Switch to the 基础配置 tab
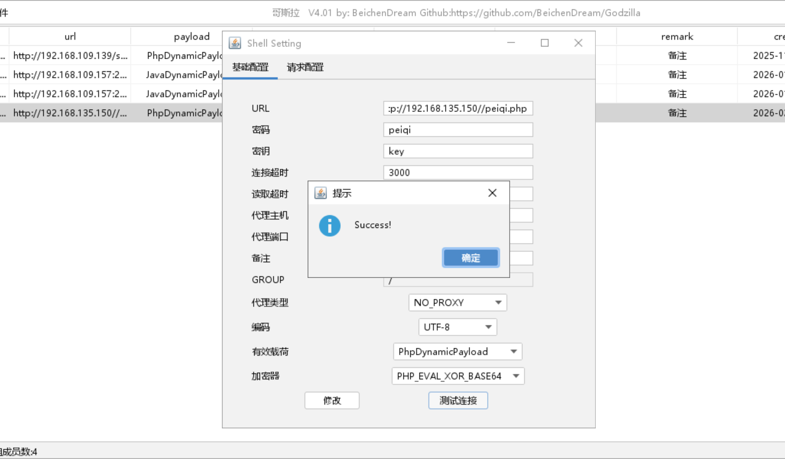Image resolution: width=785 pixels, height=459 pixels. 250,67
